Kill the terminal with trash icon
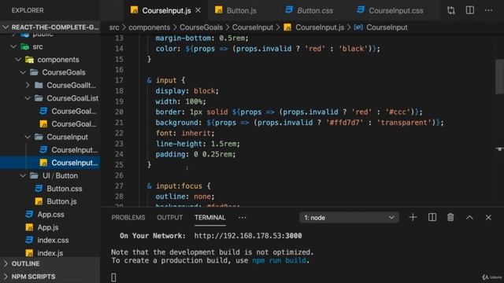This screenshot has height=283, width=504. click(450, 218)
